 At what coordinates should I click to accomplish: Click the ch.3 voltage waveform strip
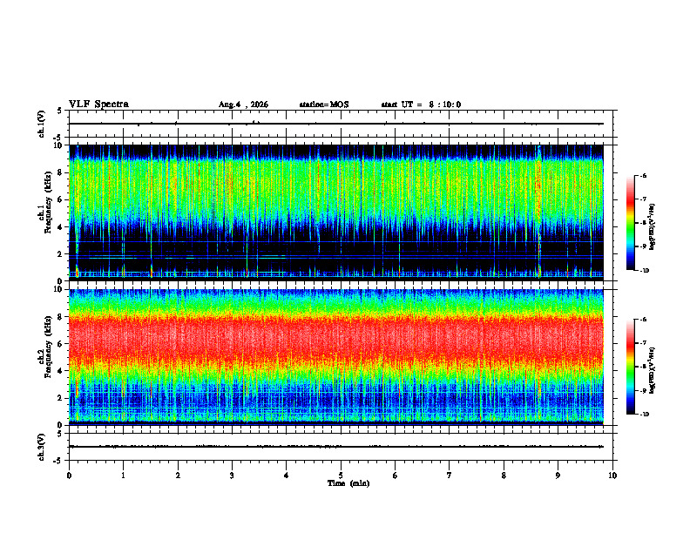click(x=342, y=447)
